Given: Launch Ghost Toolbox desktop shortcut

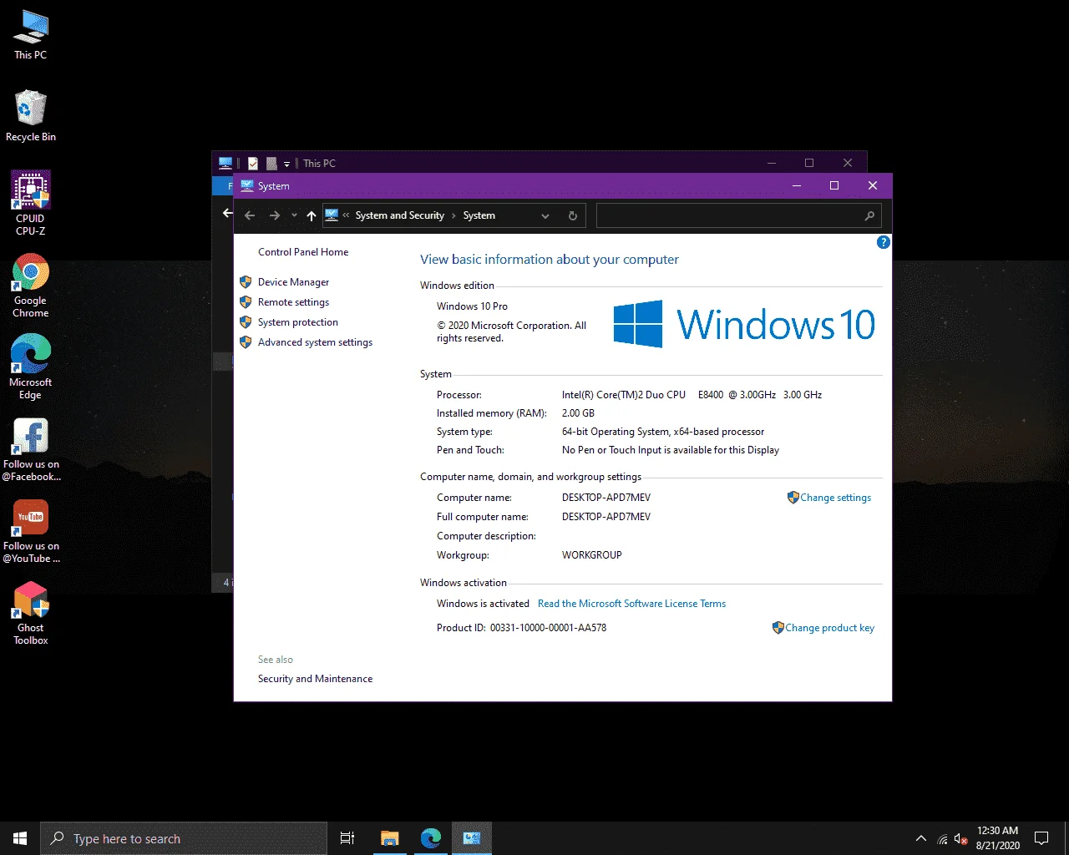Looking at the screenshot, I should [31, 614].
